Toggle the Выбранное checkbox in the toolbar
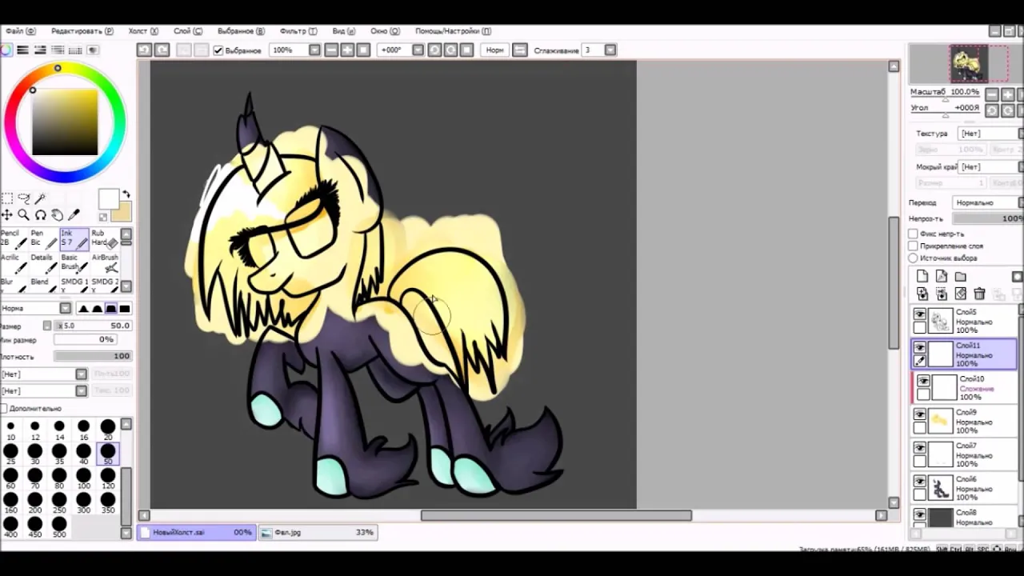1024x576 pixels. tap(218, 50)
